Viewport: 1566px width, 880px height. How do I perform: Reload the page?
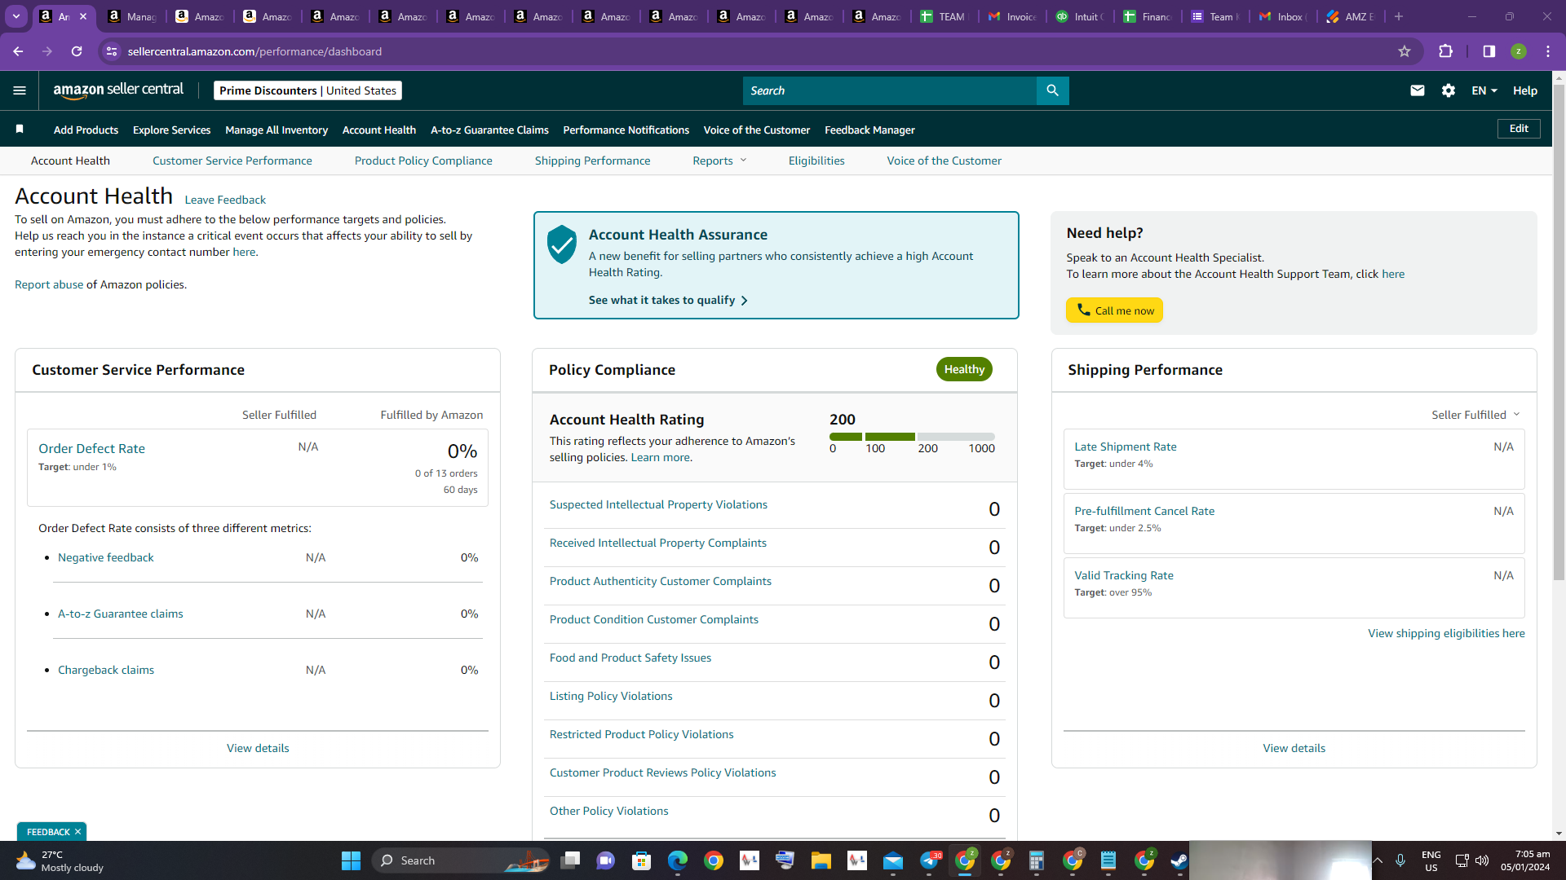77,51
